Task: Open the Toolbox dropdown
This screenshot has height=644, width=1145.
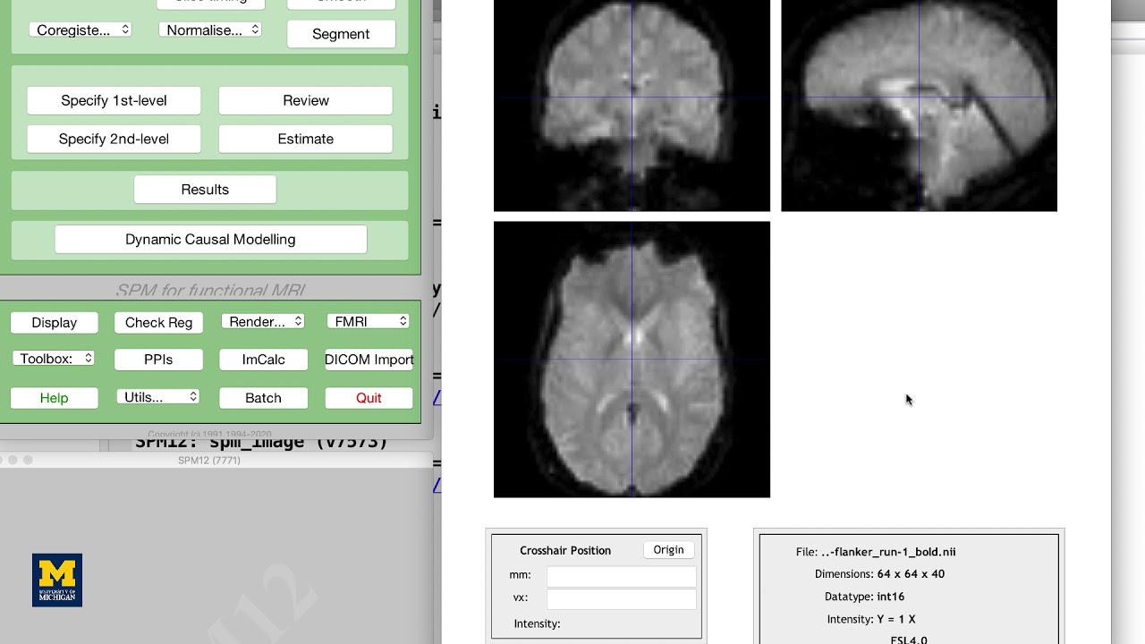Action: tap(54, 358)
